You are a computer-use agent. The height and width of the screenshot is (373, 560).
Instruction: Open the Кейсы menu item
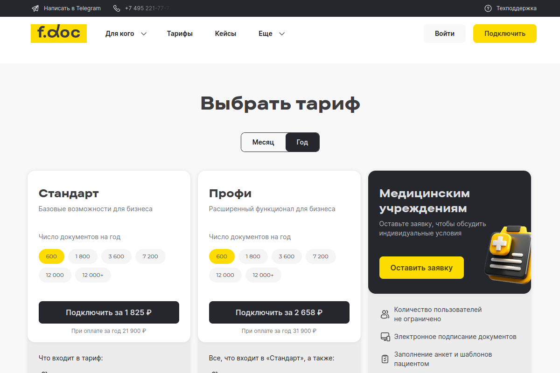(225, 34)
